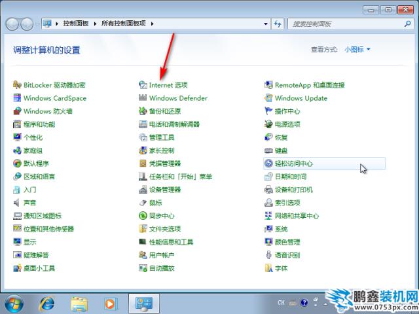Open 设备和打印机 link
Image resolution: width=419 pixels, height=314 pixels.
294,190
